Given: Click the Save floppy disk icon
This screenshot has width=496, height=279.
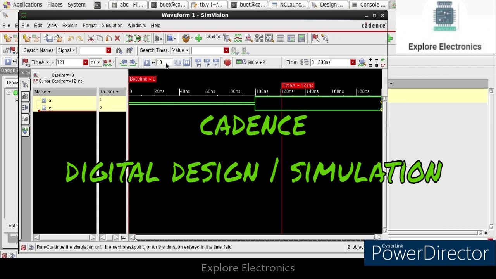Looking at the screenshot, I should 48,38.
